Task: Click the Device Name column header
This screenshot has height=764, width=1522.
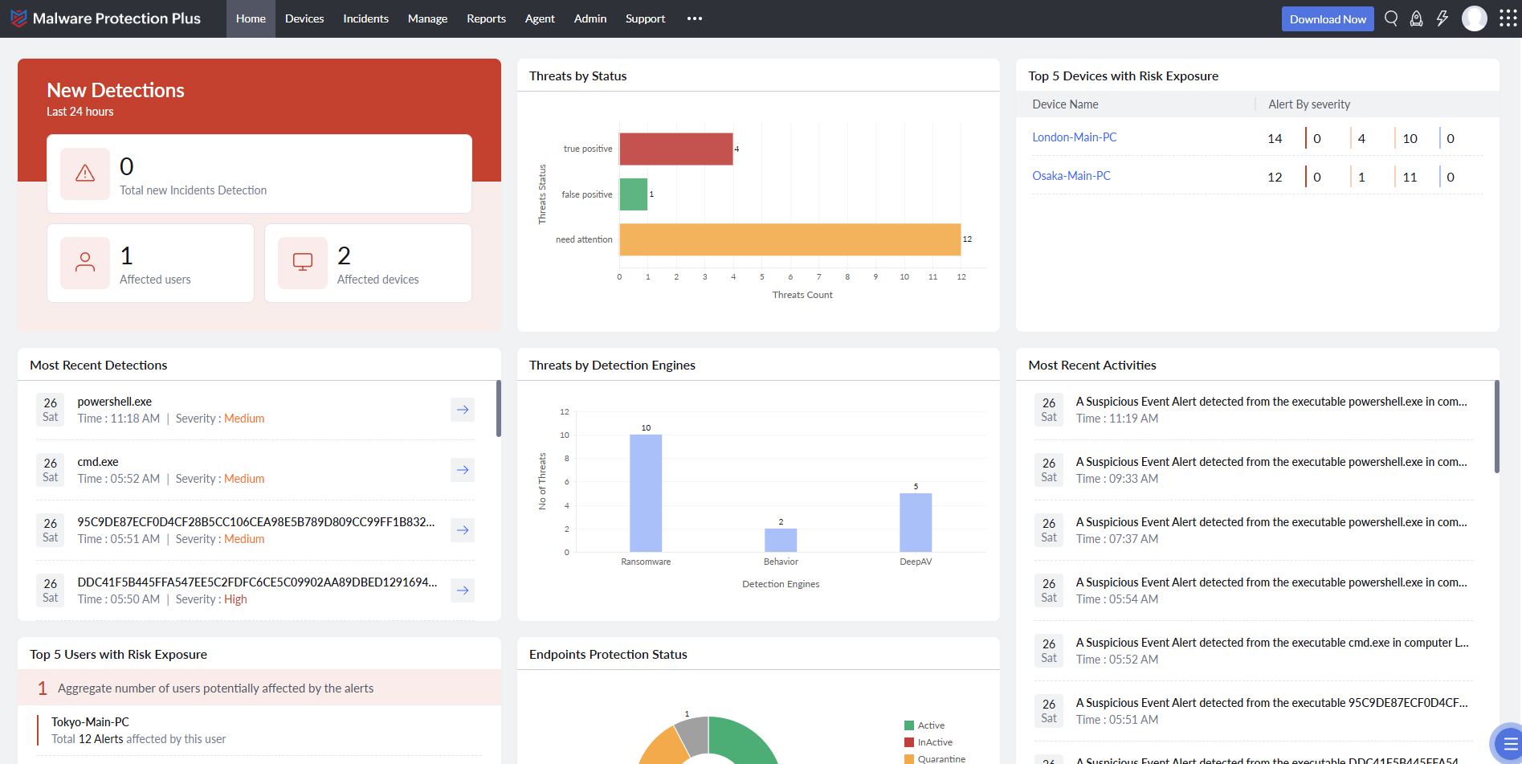Action: [1065, 104]
